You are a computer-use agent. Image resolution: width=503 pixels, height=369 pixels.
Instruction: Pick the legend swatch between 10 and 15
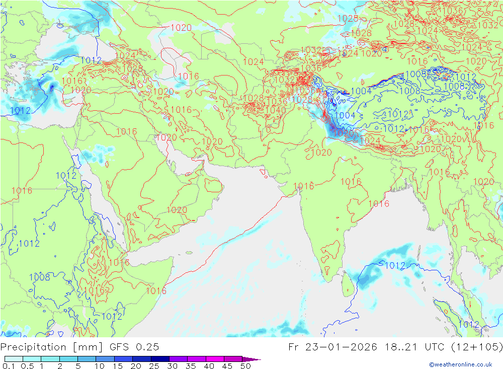(x=105, y=359)
